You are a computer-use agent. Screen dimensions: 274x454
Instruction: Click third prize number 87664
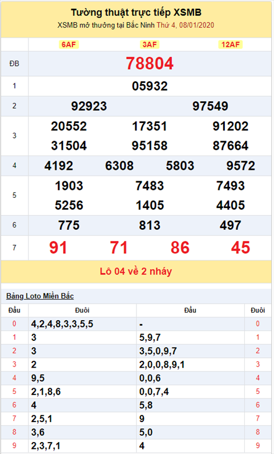[231, 146]
